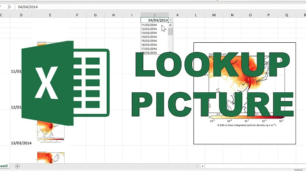
Task: Select 12/03/2014 from the dropdown list
Action: pos(149,29)
